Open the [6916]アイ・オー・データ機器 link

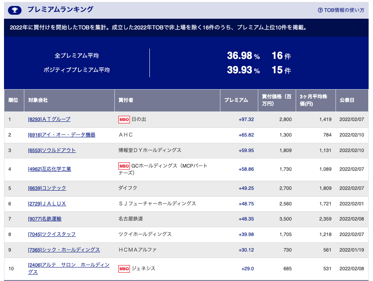pyautogui.click(x=62, y=135)
